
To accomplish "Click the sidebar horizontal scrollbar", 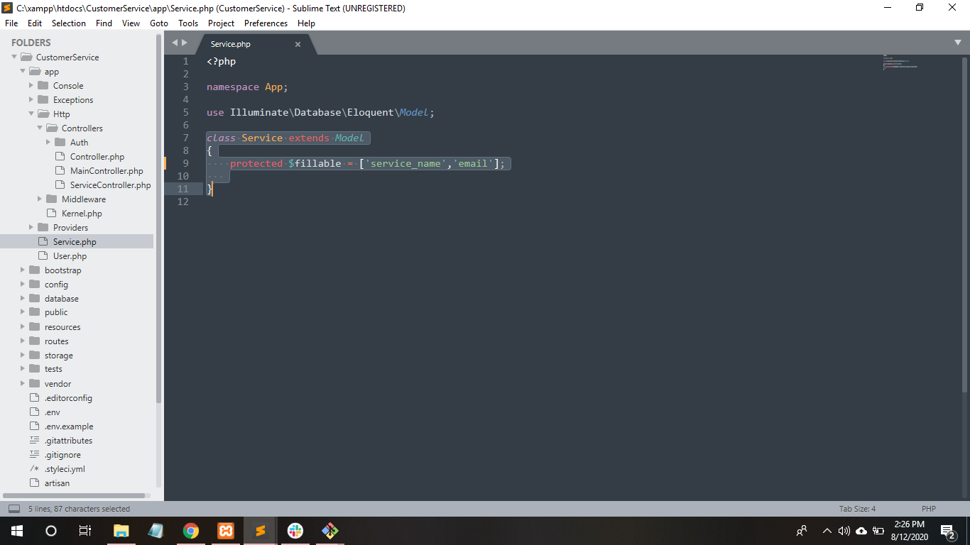I will tap(74, 495).
